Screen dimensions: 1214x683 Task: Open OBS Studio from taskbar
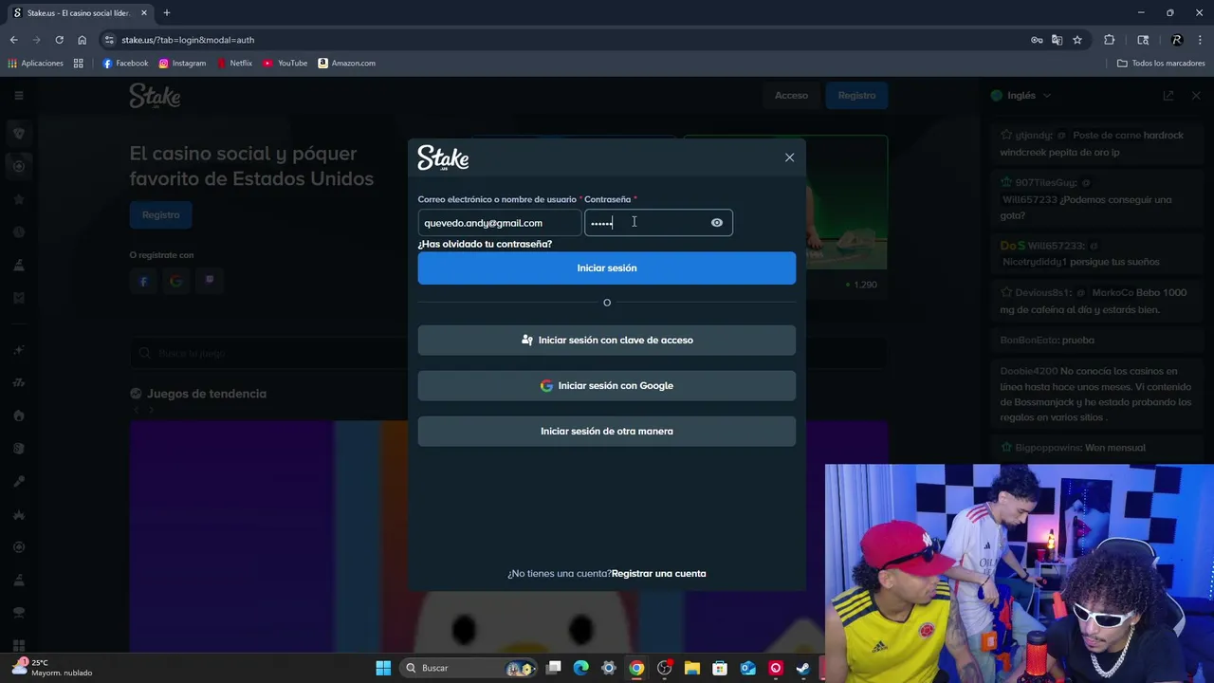(664, 668)
